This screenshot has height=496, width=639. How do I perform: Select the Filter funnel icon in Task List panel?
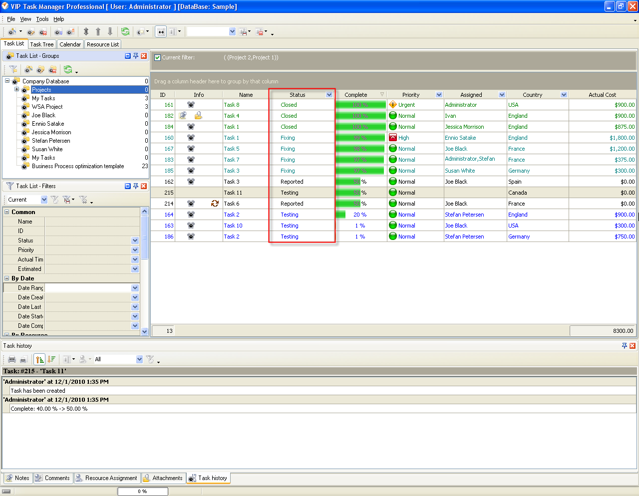coord(12,69)
